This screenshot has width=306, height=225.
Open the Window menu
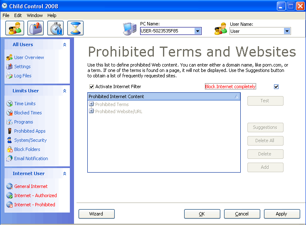point(35,15)
